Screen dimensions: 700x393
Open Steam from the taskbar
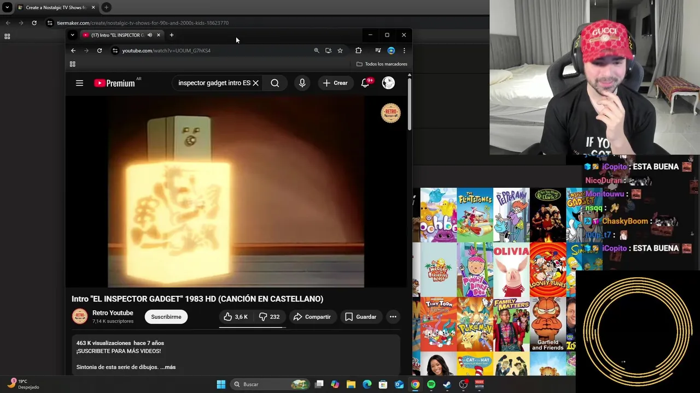447,384
